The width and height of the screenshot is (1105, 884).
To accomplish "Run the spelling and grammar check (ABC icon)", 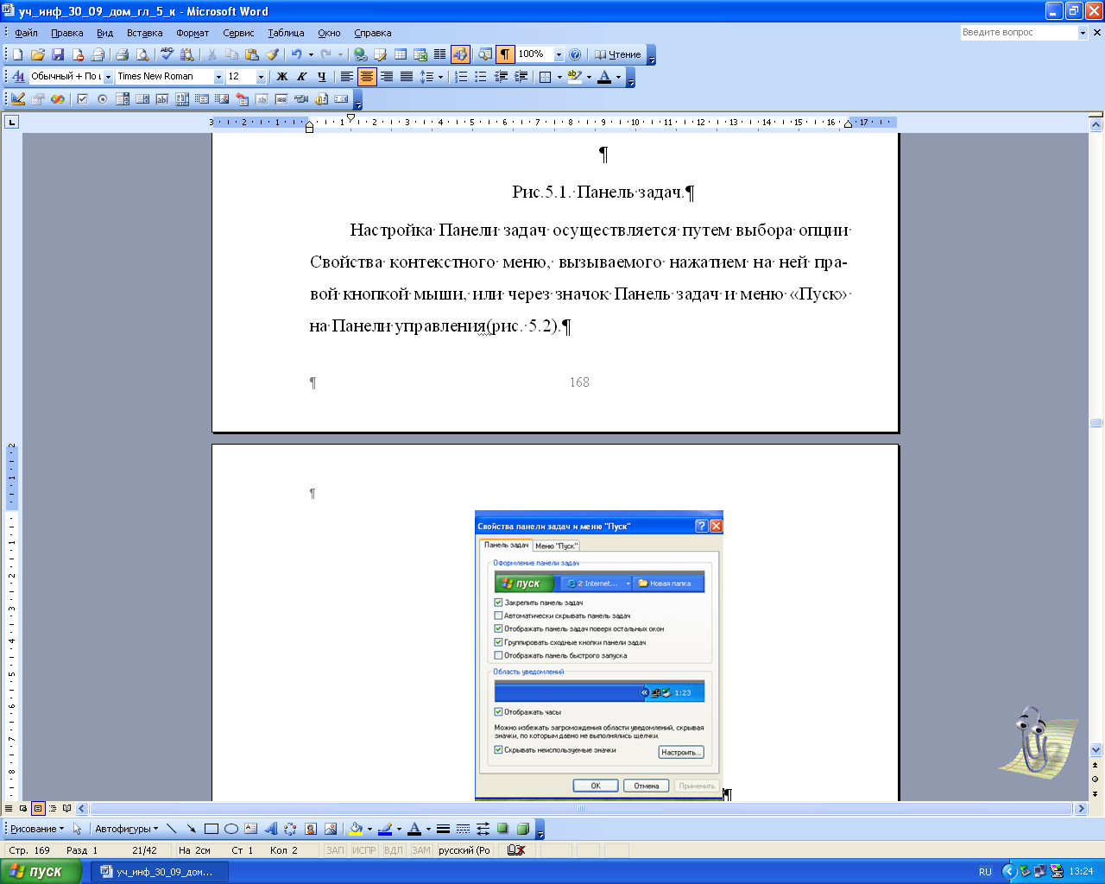I will click(x=167, y=54).
